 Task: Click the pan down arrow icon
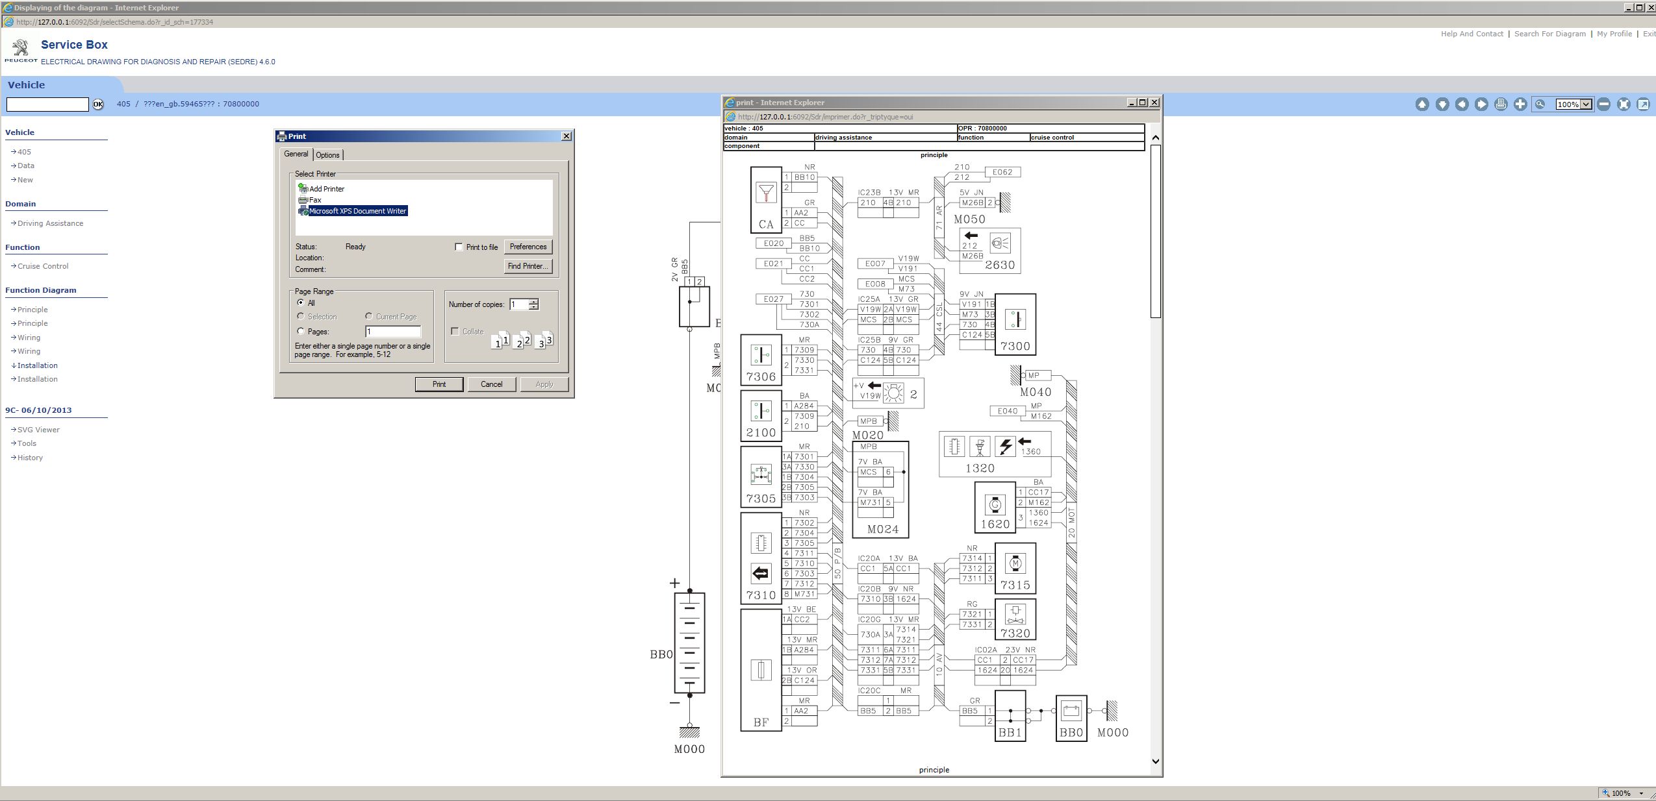coord(1442,105)
